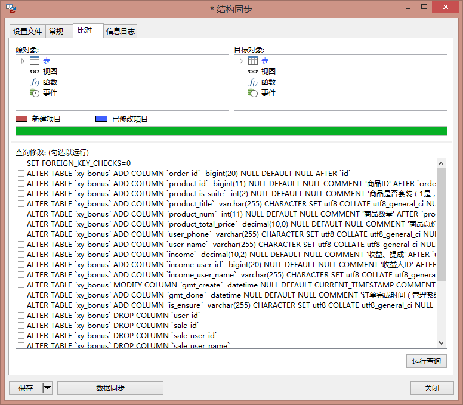The height and width of the screenshot is (405, 463).
Task: Check ADD COLUMN product_id statement
Action: (x=21, y=184)
